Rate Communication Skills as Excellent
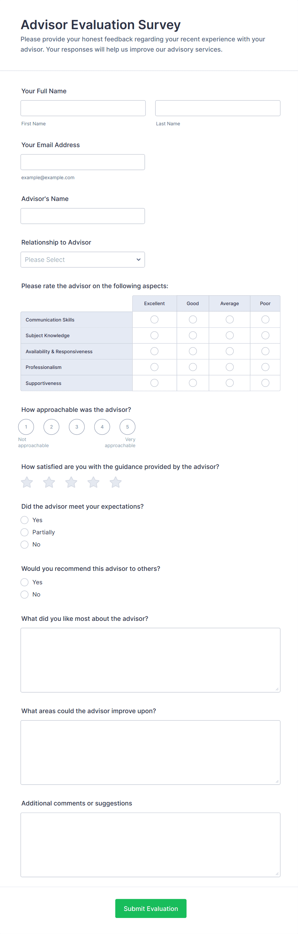298x934 pixels. click(154, 320)
